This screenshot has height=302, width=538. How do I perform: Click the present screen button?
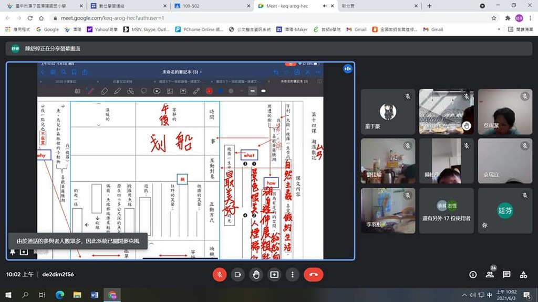[x=274, y=275]
